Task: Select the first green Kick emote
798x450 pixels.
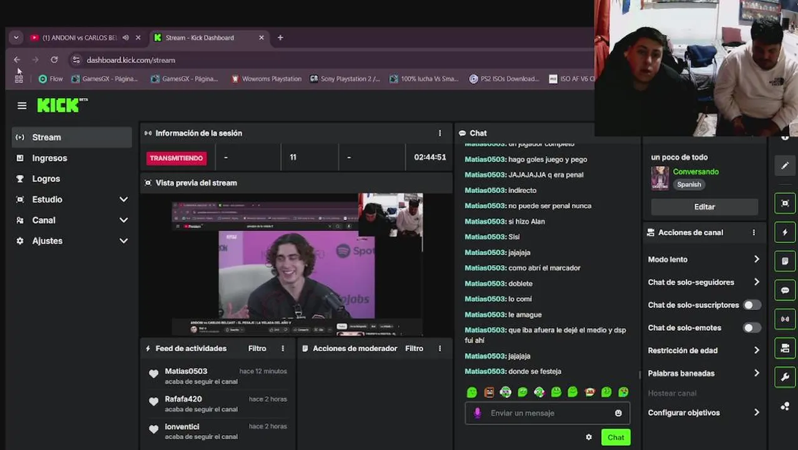Action: tap(472, 392)
